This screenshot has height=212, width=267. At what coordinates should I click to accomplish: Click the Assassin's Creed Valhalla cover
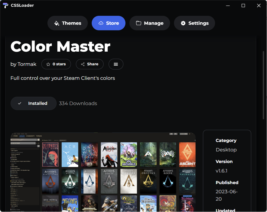[x=187, y=181]
